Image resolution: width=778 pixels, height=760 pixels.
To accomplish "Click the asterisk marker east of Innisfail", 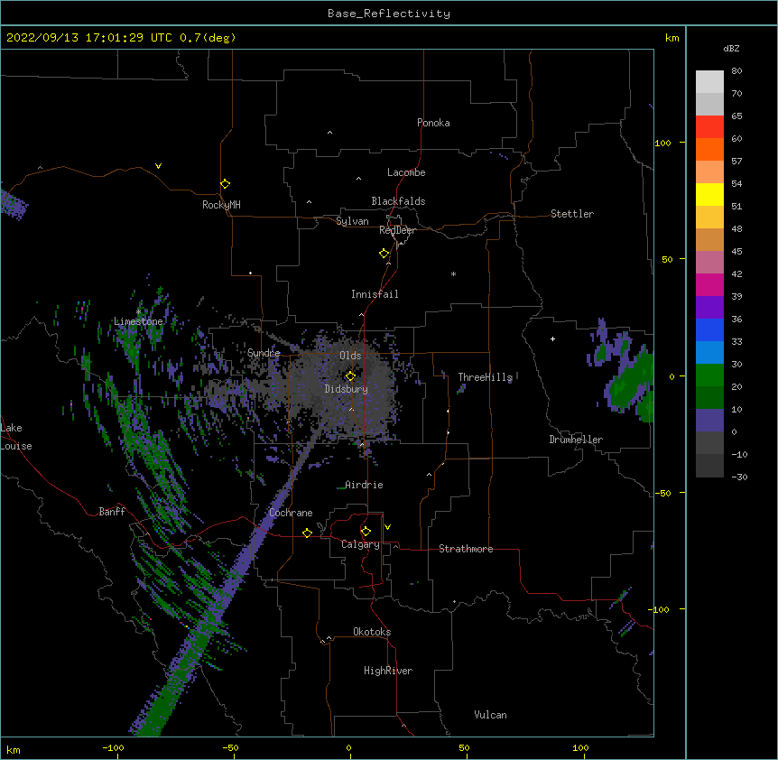I will (x=453, y=273).
